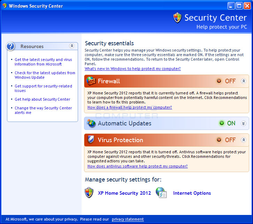Open How does a firewall help link

point(130,107)
